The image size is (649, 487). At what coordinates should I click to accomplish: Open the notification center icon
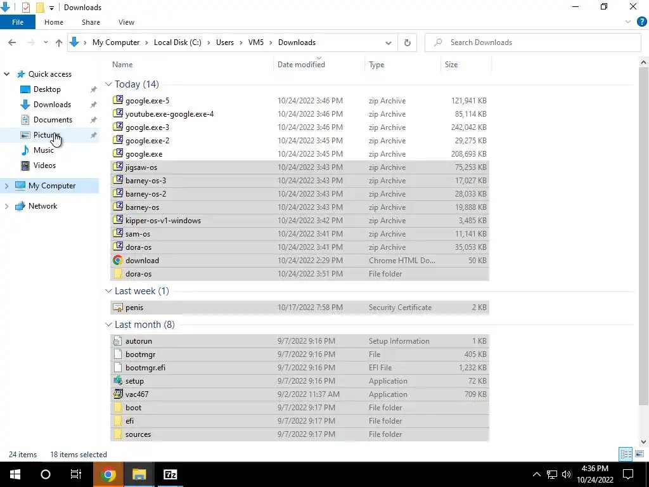(x=628, y=474)
